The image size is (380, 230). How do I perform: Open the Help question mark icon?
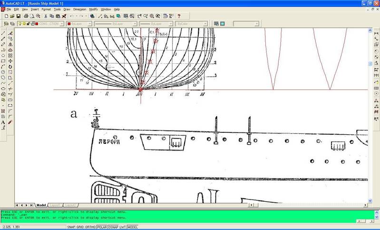click(x=179, y=16)
